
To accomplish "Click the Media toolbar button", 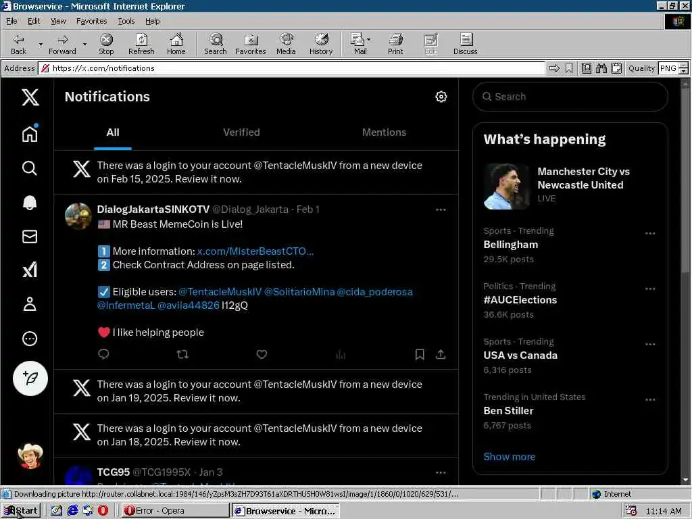I will [x=286, y=44].
